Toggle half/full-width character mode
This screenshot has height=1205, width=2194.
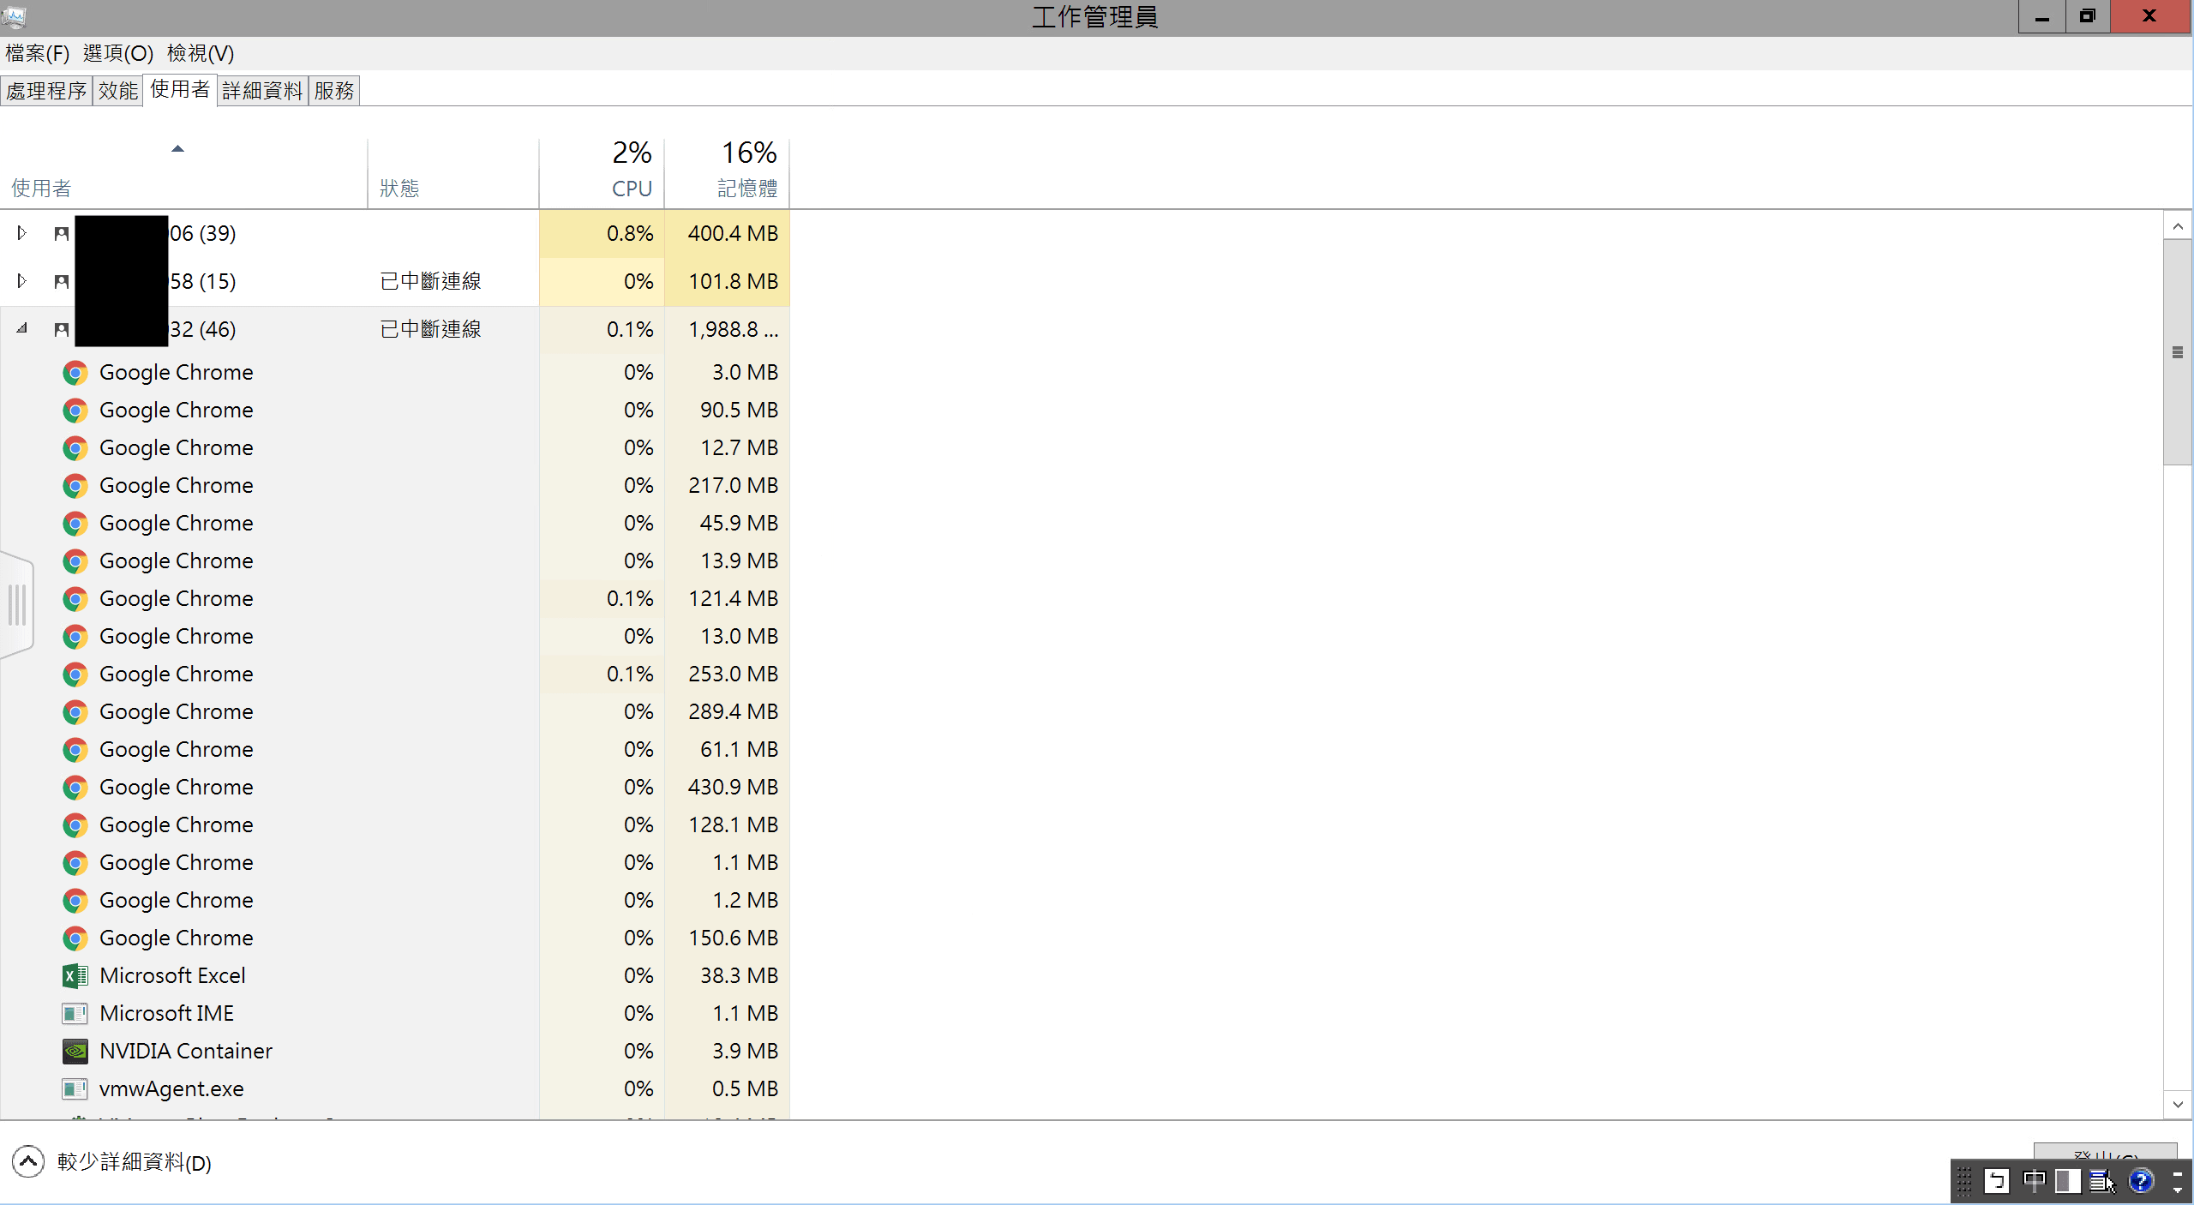click(x=2067, y=1181)
